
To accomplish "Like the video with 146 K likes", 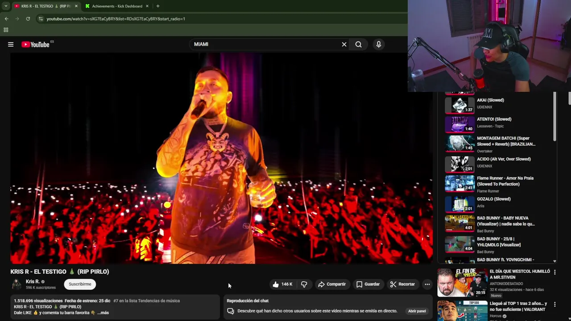I will [x=282, y=284].
